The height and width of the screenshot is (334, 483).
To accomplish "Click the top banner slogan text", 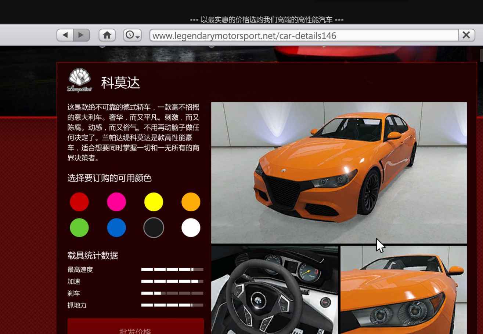I will pyautogui.click(x=267, y=20).
